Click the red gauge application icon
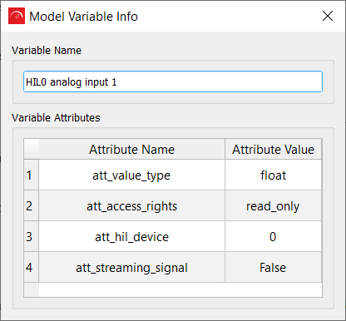The height and width of the screenshot is (321, 346). 17,16
